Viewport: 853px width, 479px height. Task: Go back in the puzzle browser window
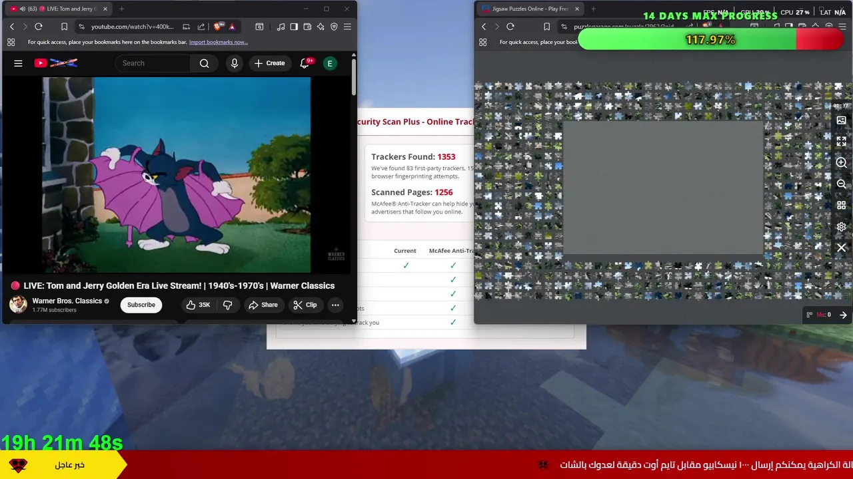484,27
